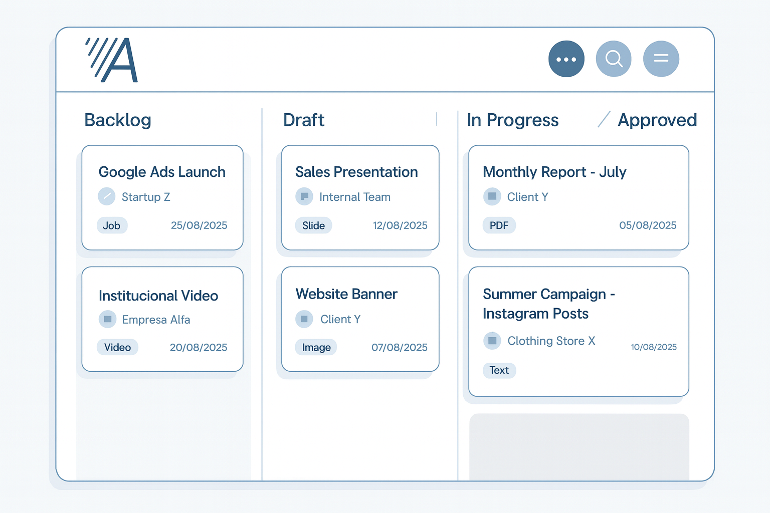Toggle the Job tag on Google Ads Launch
The image size is (770, 513).
[x=112, y=225]
